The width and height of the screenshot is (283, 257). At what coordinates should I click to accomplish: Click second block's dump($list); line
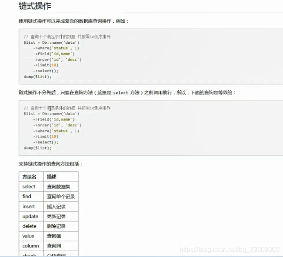[x=38, y=148]
